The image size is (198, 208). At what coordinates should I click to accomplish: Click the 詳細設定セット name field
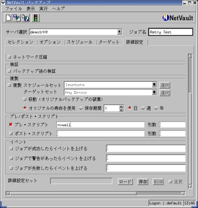(x=81, y=181)
